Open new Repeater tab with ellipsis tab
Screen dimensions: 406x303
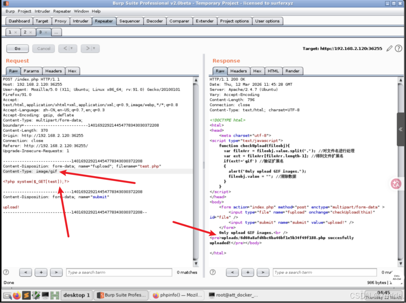pos(56,32)
